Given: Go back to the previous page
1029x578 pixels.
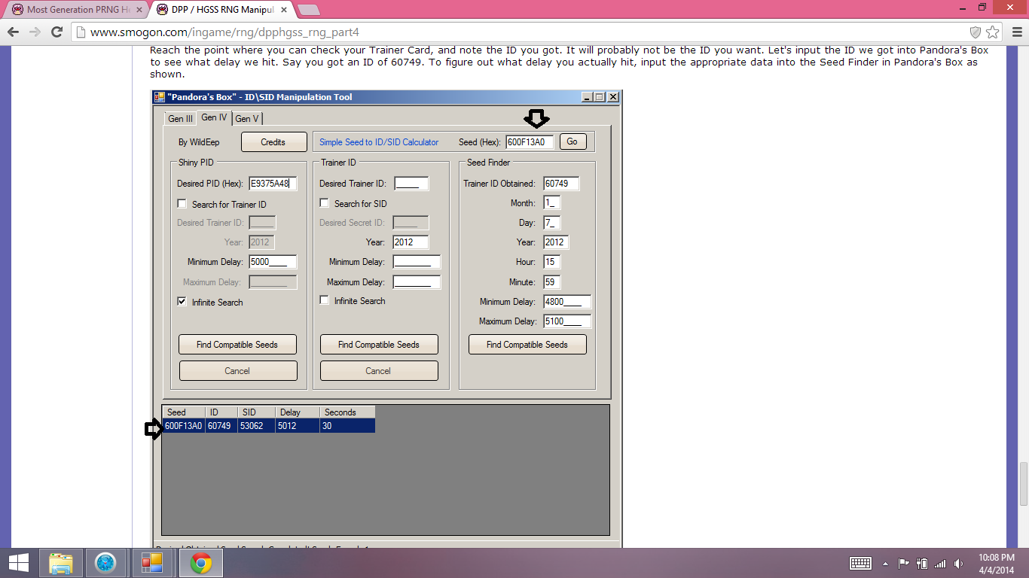Looking at the screenshot, I should coord(12,32).
